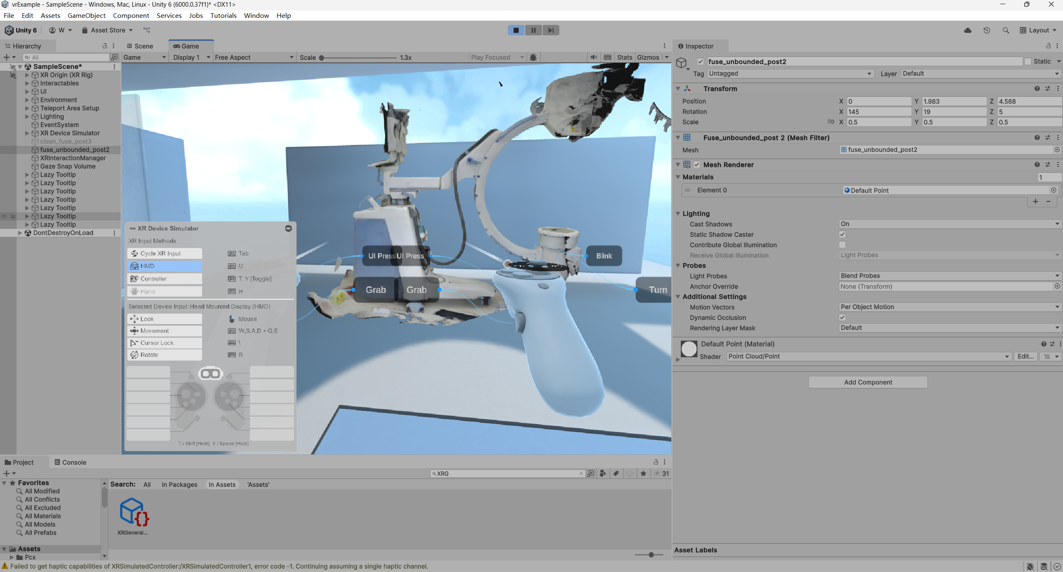Toggle shortcuts keyboard icon in Game view
Viewport: 1063px width, 572px height.
point(607,57)
